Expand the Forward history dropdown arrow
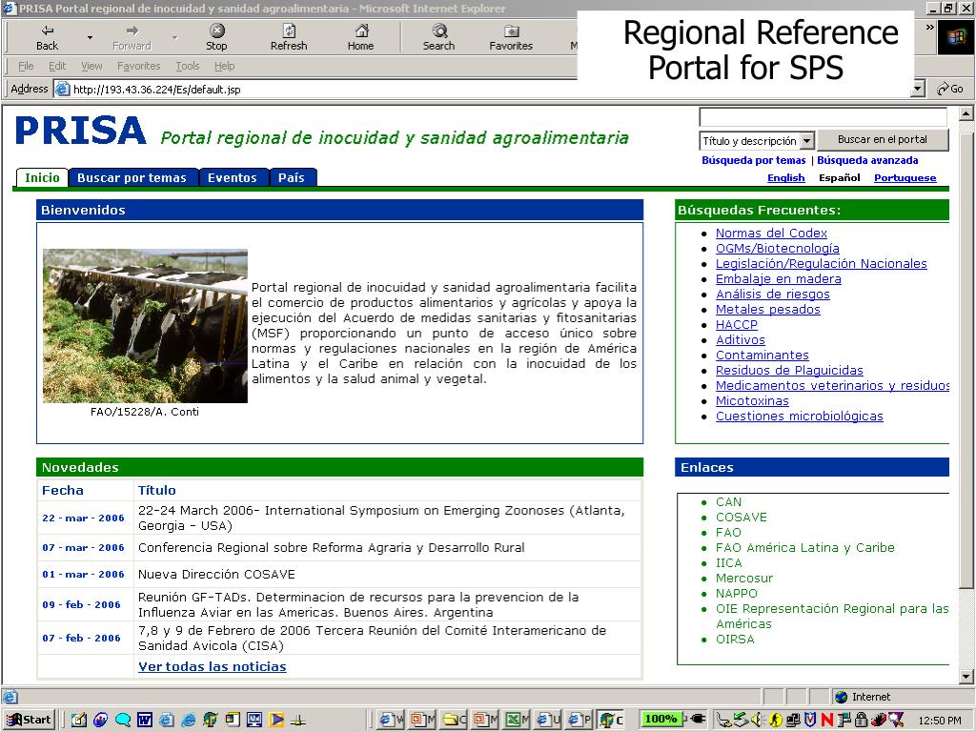Viewport: 976px width, 732px height. [175, 38]
